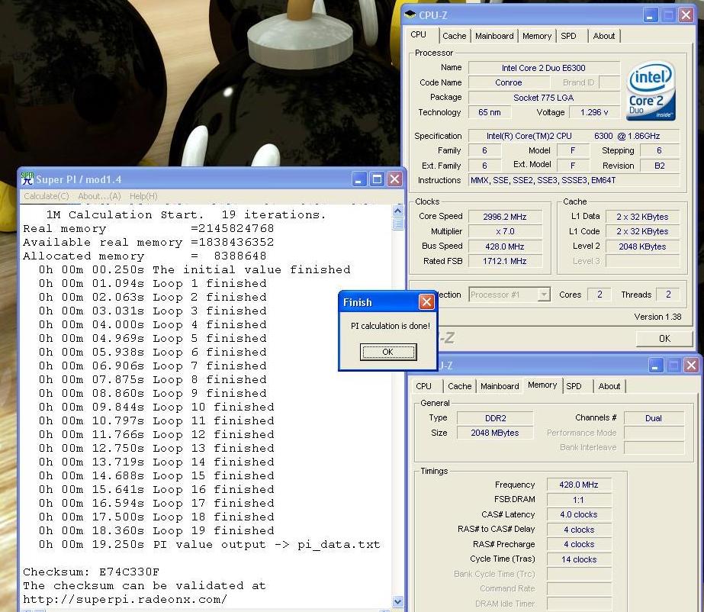Click the Revision value B2
Image resolution: width=704 pixels, height=612 pixels.
point(660,166)
